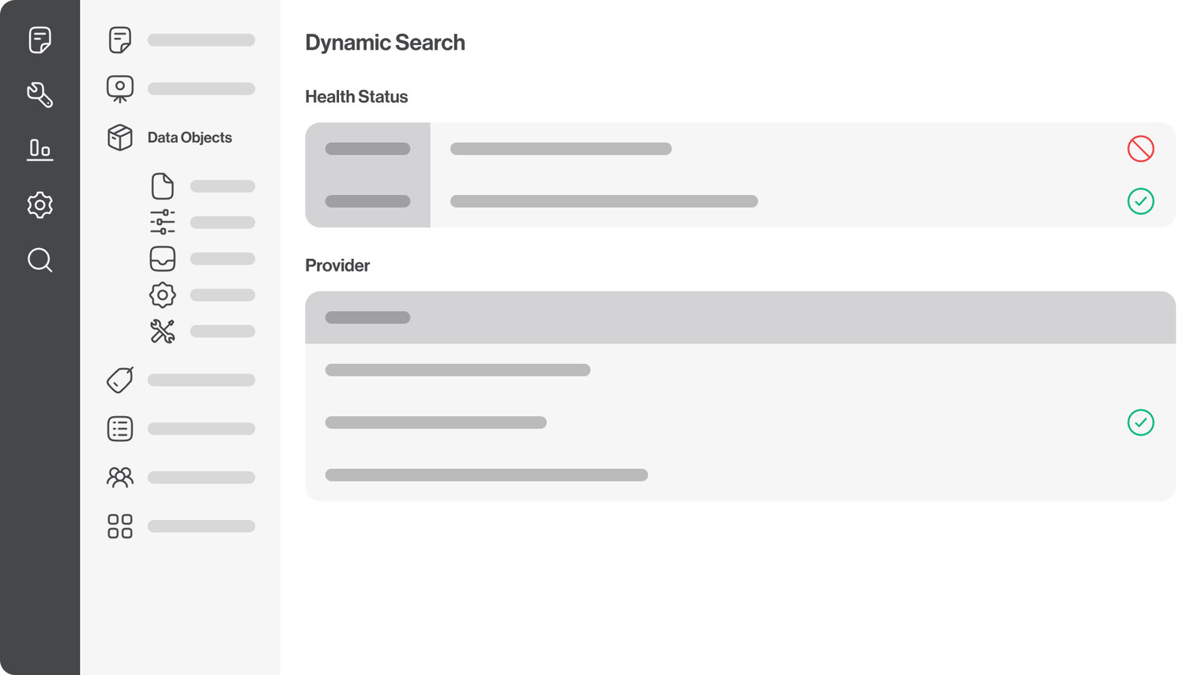Screen dimensions: 1201x675
Task: Click the search magnifier icon
Action: [40, 260]
